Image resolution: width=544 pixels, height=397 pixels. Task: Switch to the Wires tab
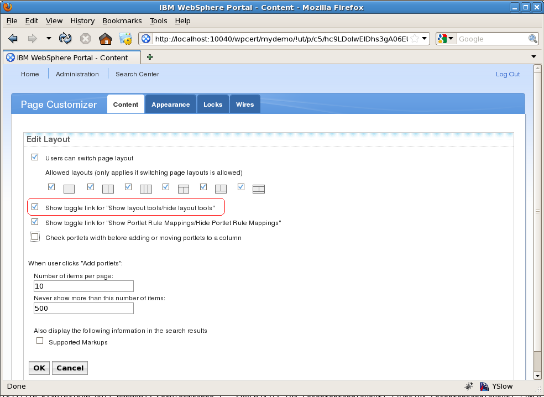point(245,104)
